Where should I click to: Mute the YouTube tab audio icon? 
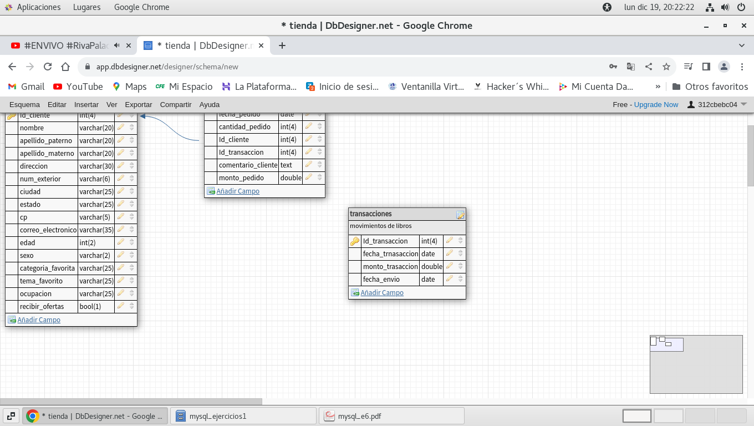(x=117, y=45)
